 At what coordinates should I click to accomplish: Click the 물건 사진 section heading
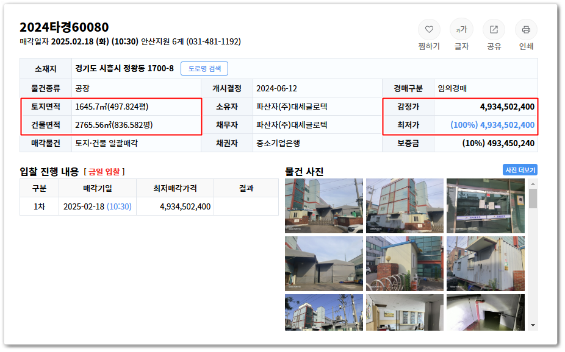pos(304,172)
